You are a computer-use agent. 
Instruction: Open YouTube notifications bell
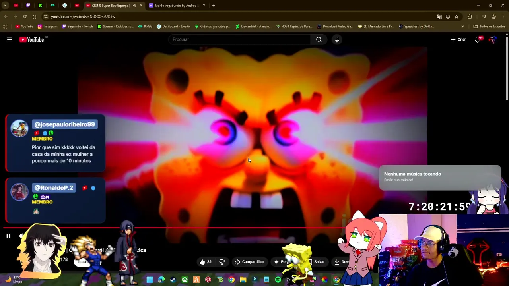(x=478, y=39)
